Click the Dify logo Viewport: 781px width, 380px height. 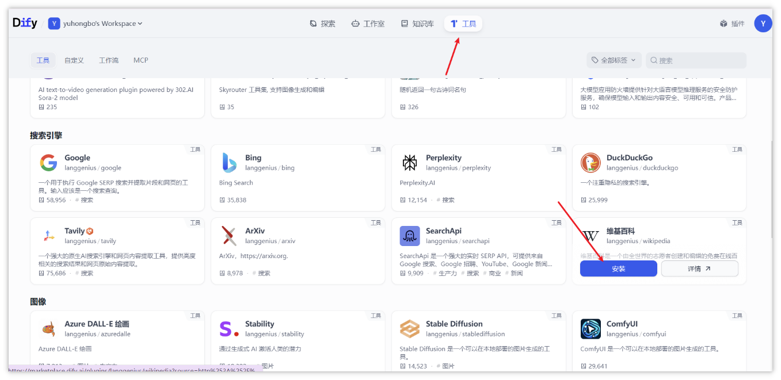click(x=25, y=23)
